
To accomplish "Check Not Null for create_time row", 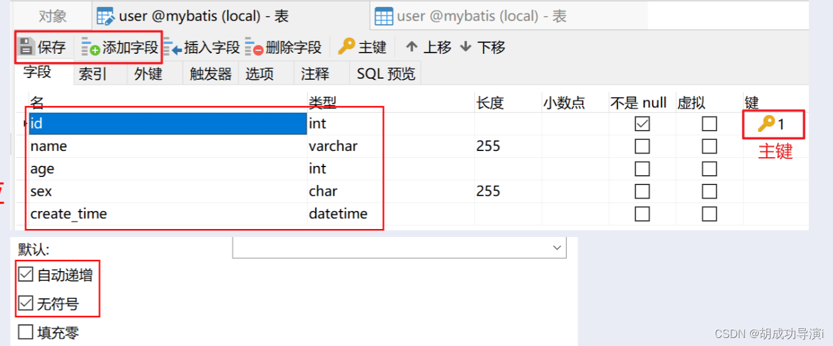I will [x=643, y=214].
